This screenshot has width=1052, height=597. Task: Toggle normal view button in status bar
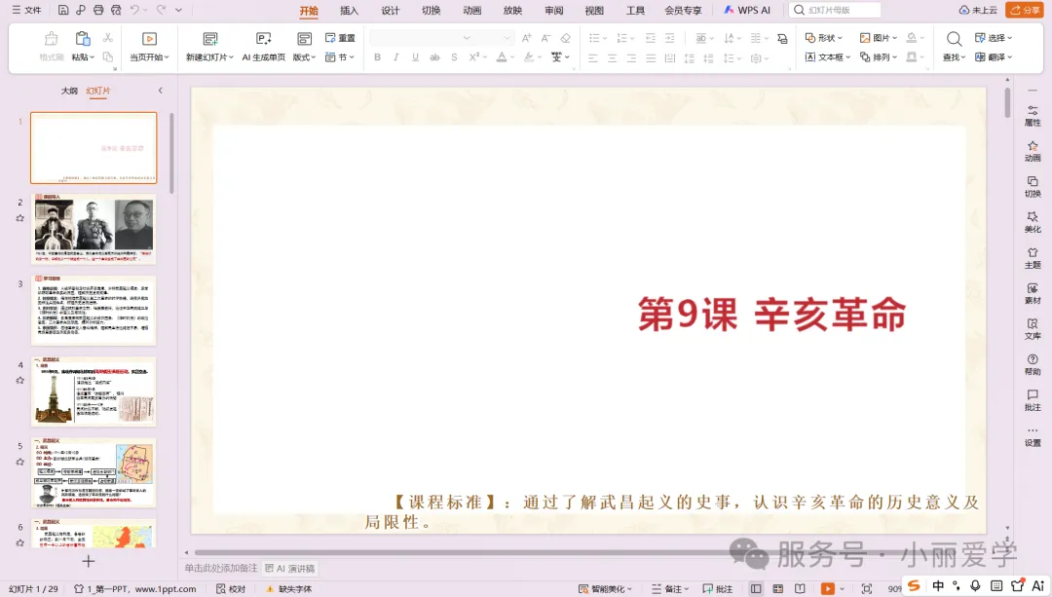click(756, 589)
